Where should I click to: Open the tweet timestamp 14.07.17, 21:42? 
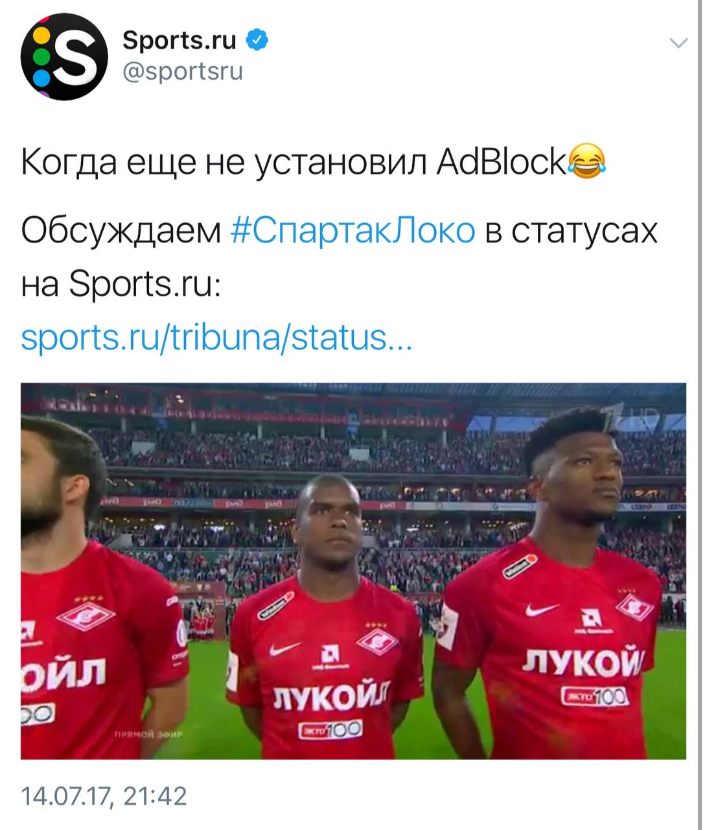[104, 796]
